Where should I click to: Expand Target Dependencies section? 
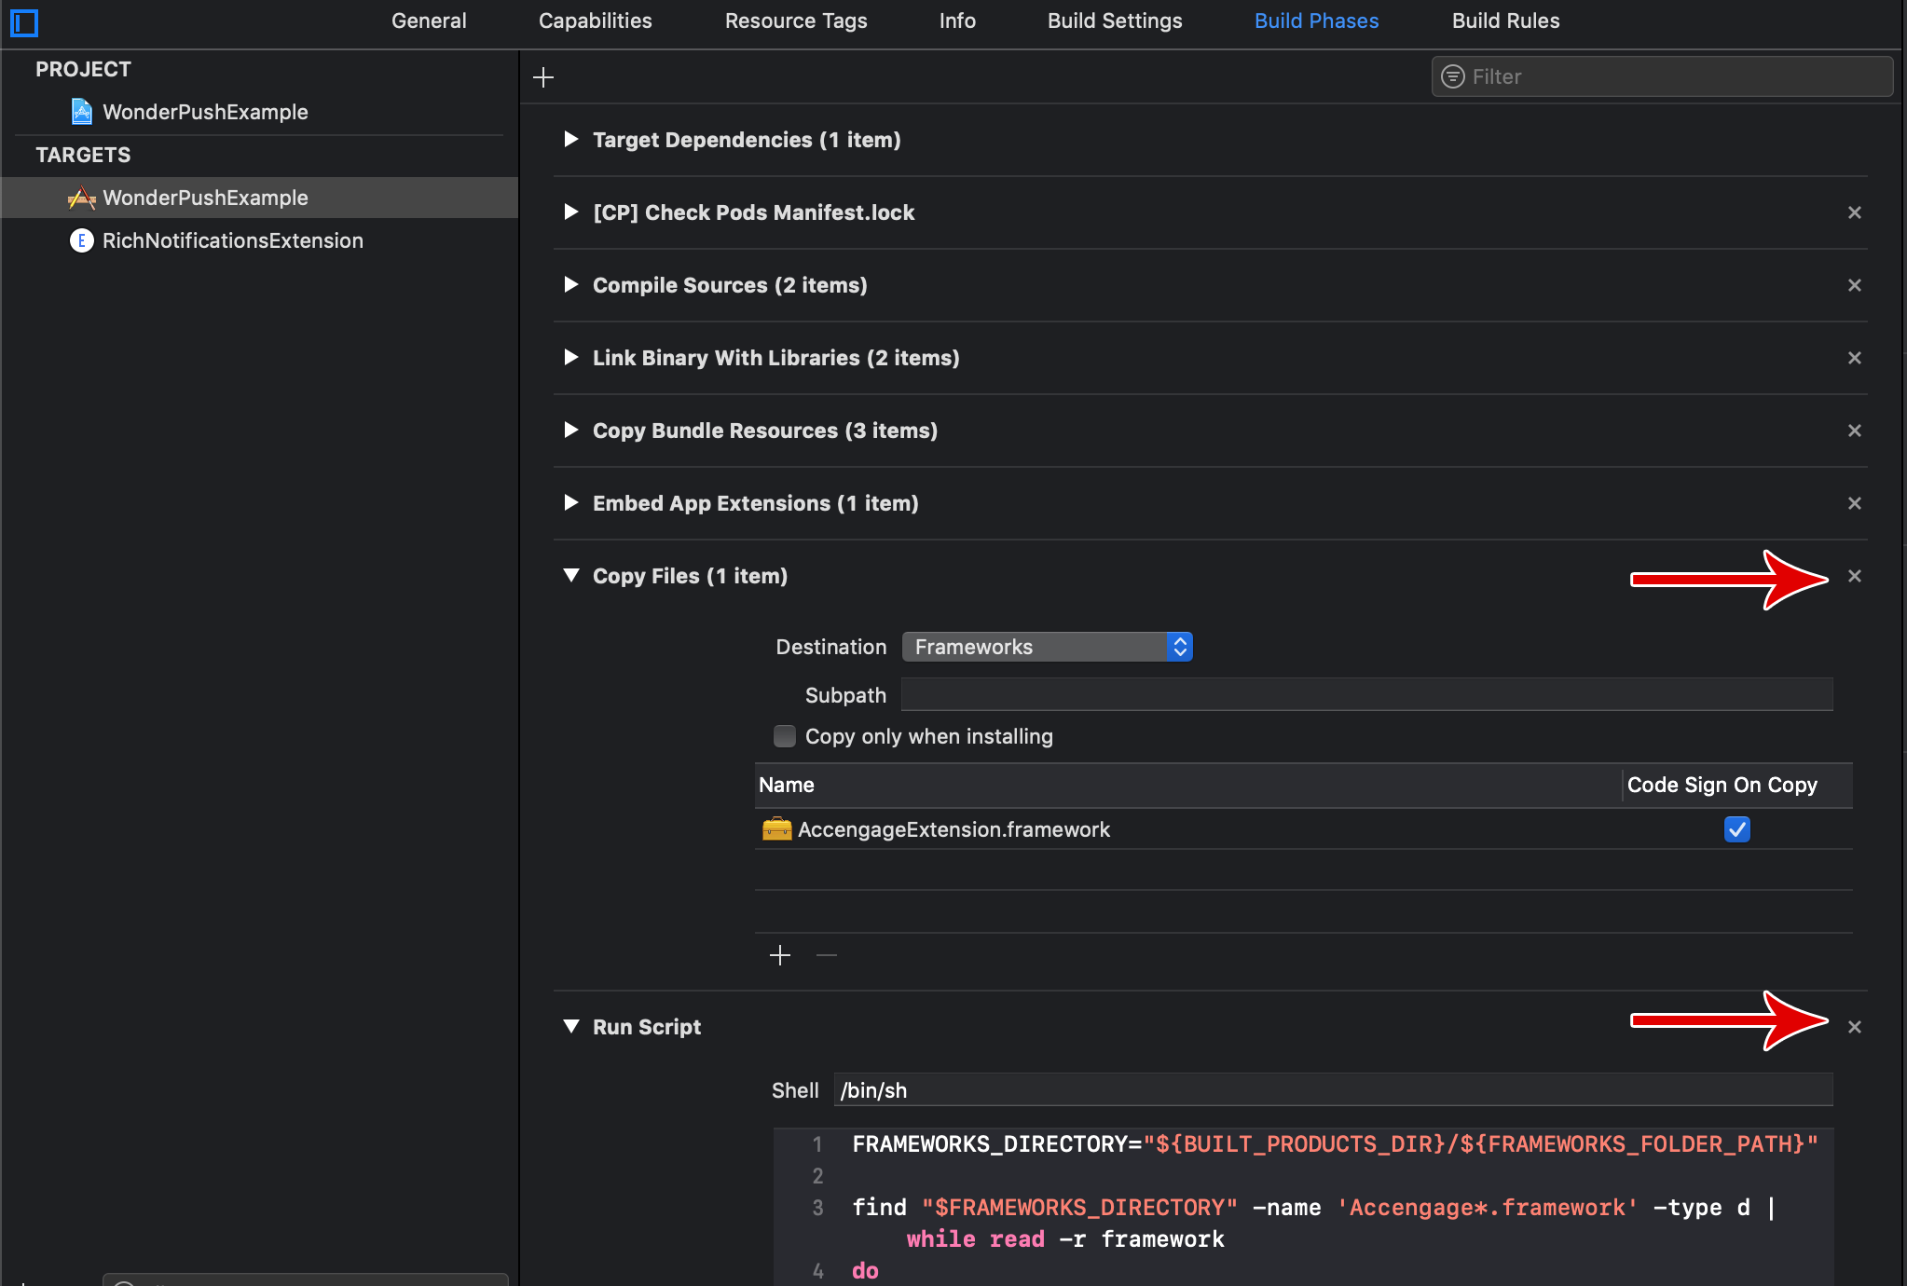571,140
